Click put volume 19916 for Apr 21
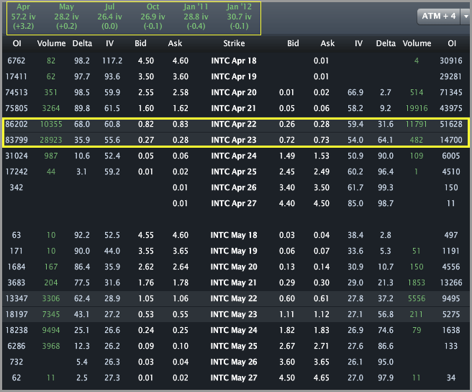The image size is (472, 392). [x=417, y=108]
